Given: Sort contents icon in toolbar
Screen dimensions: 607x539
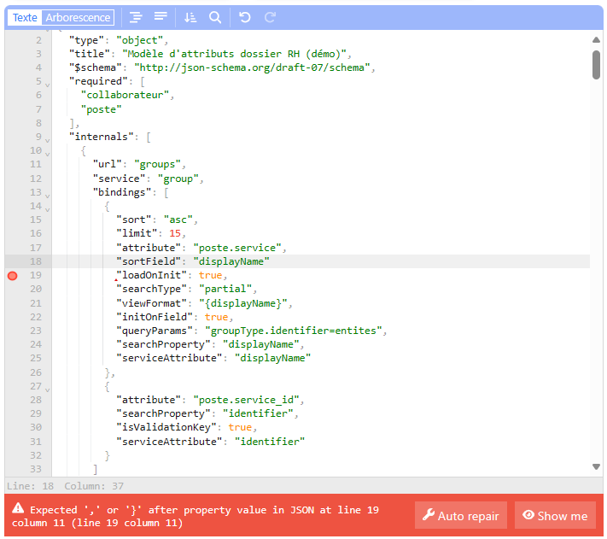Looking at the screenshot, I should 190,17.
